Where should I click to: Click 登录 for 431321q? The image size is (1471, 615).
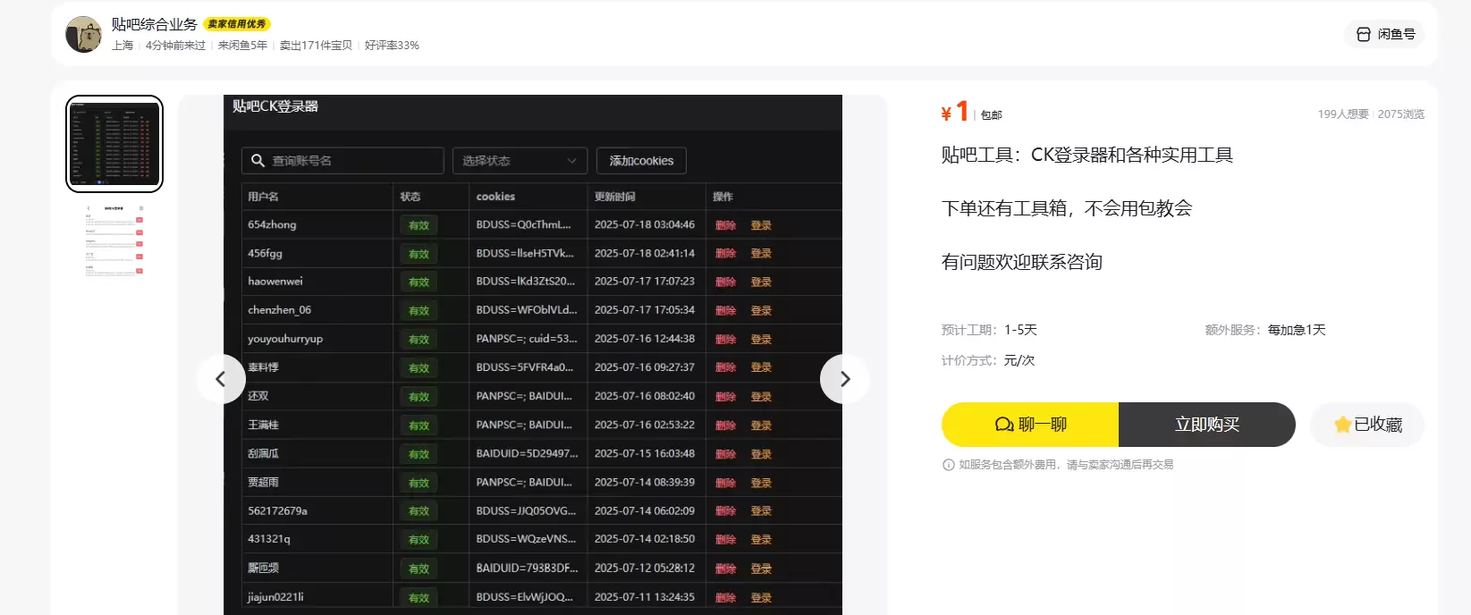pyautogui.click(x=761, y=540)
